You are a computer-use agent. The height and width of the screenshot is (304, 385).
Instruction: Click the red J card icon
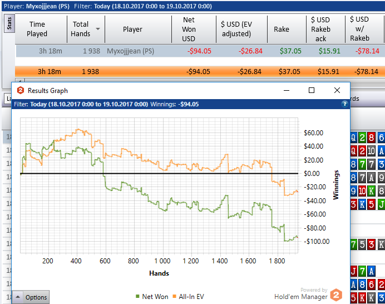354,271
